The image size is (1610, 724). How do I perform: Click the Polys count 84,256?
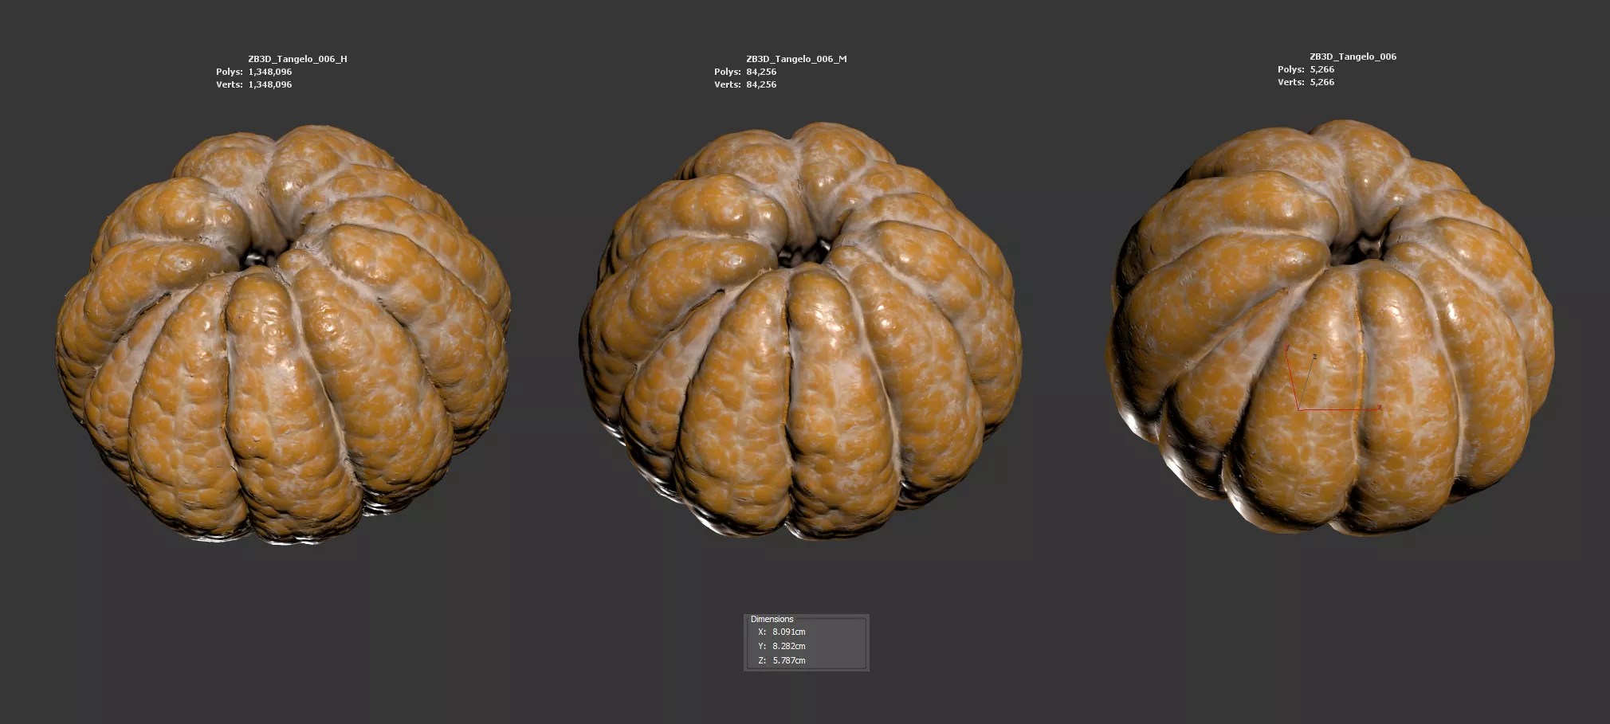pos(761,72)
